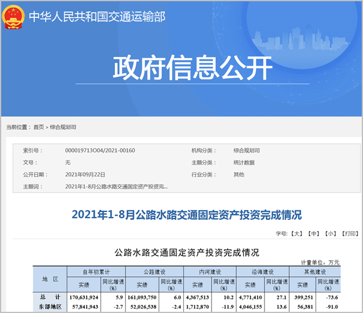Viewport: 363px width, 313px height.
Task: Click the index number 000019713O04/2021-00160
Action: point(99,150)
